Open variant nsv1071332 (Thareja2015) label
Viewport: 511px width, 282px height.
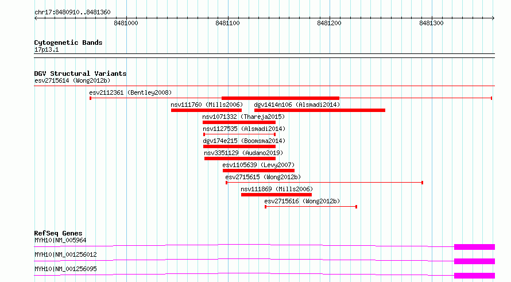coord(243,117)
